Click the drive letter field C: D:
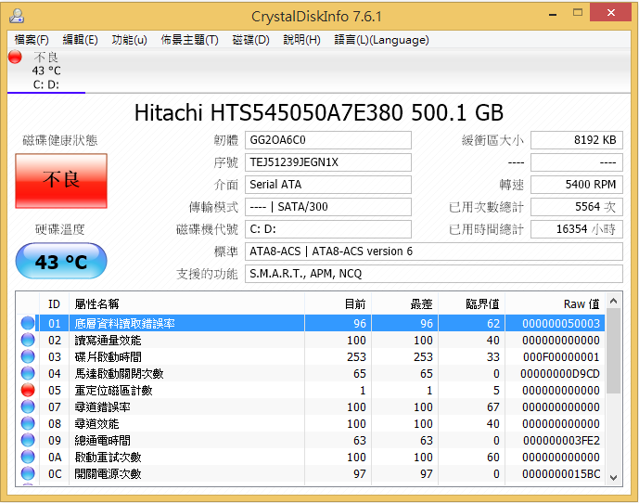 coord(328,229)
